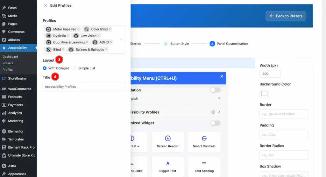Toggle the translation switch in preview

215,90
